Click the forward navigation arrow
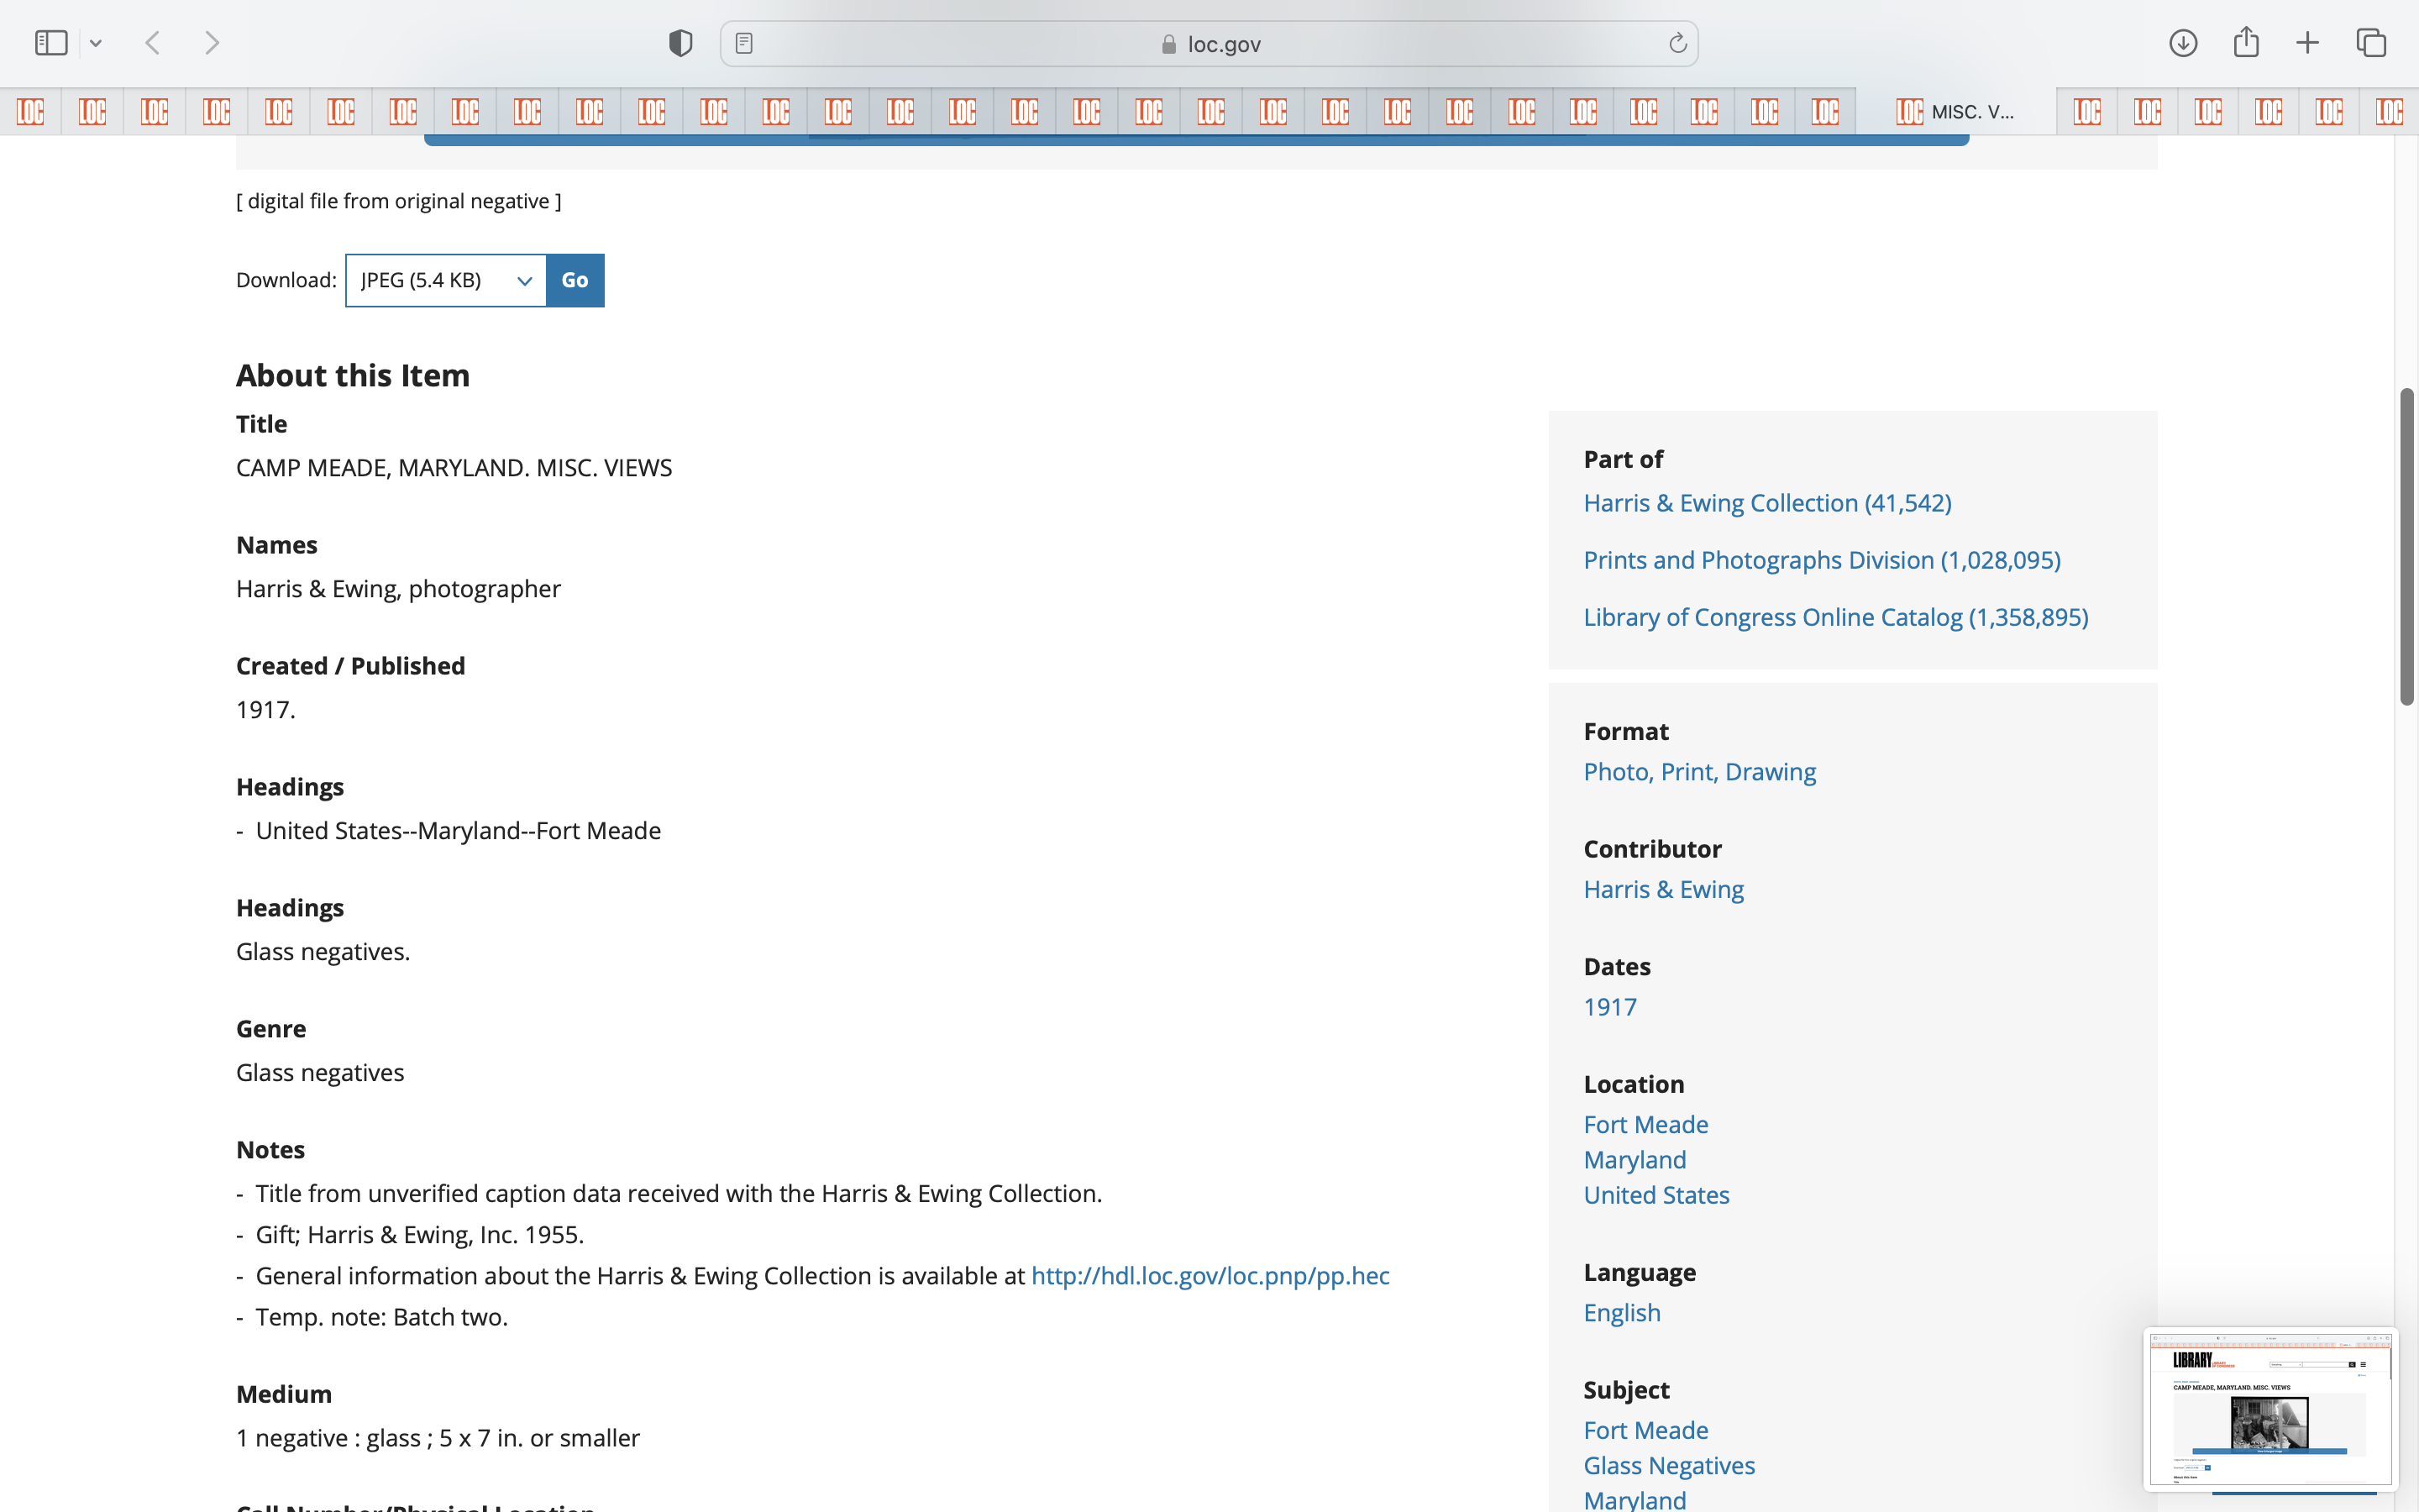 212,43
